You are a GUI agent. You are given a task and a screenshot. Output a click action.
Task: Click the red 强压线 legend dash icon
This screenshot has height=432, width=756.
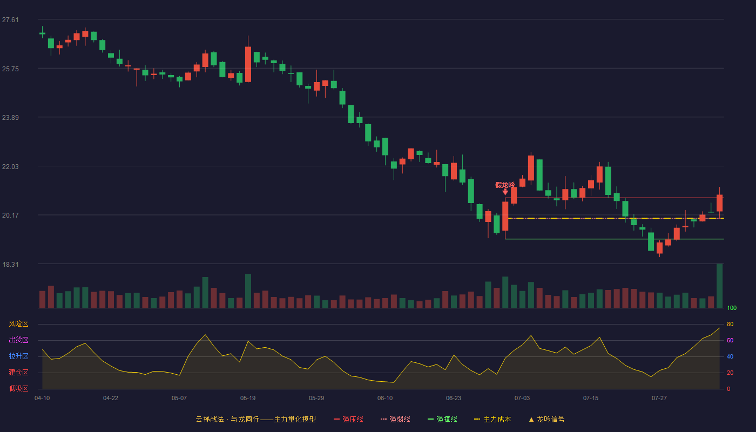coord(337,419)
